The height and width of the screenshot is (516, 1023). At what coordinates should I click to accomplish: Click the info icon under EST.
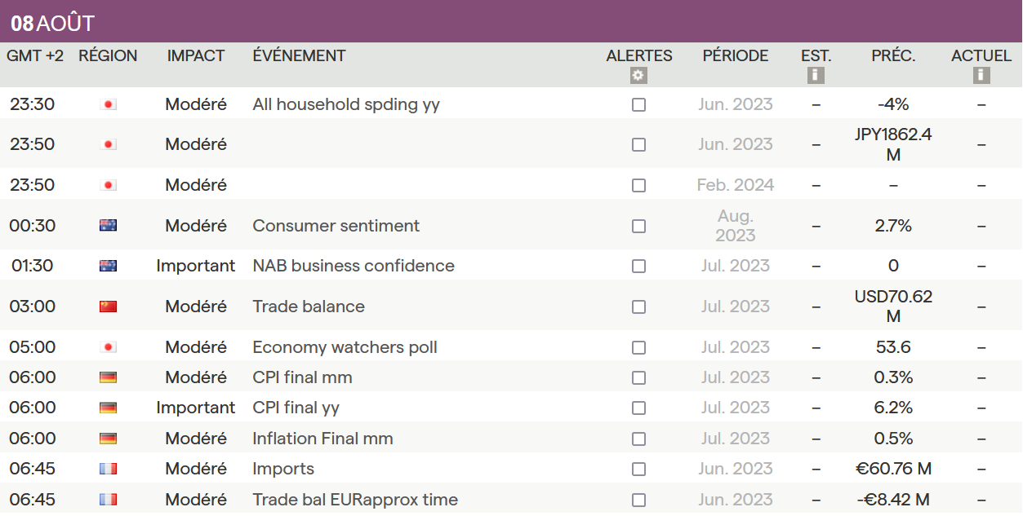click(816, 76)
